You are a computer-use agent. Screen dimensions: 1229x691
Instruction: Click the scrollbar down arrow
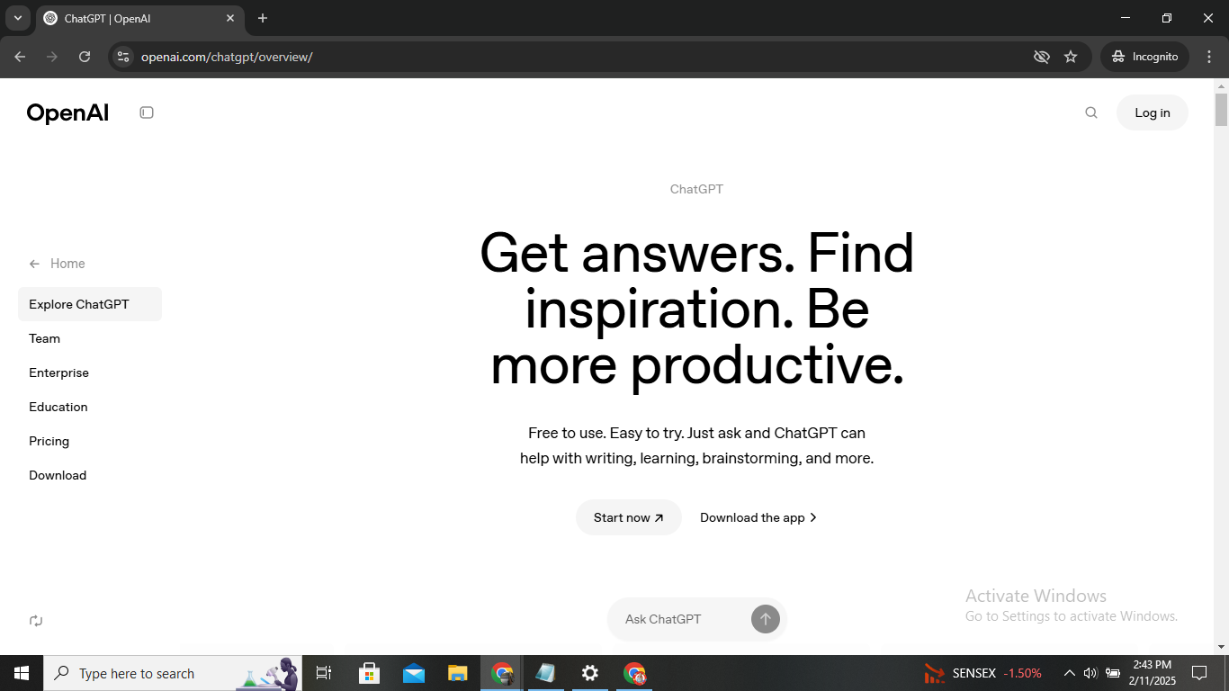(x=1221, y=646)
